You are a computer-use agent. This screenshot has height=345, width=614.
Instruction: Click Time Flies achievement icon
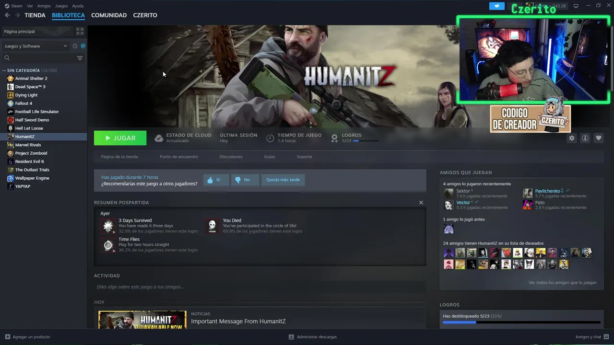coord(108,244)
